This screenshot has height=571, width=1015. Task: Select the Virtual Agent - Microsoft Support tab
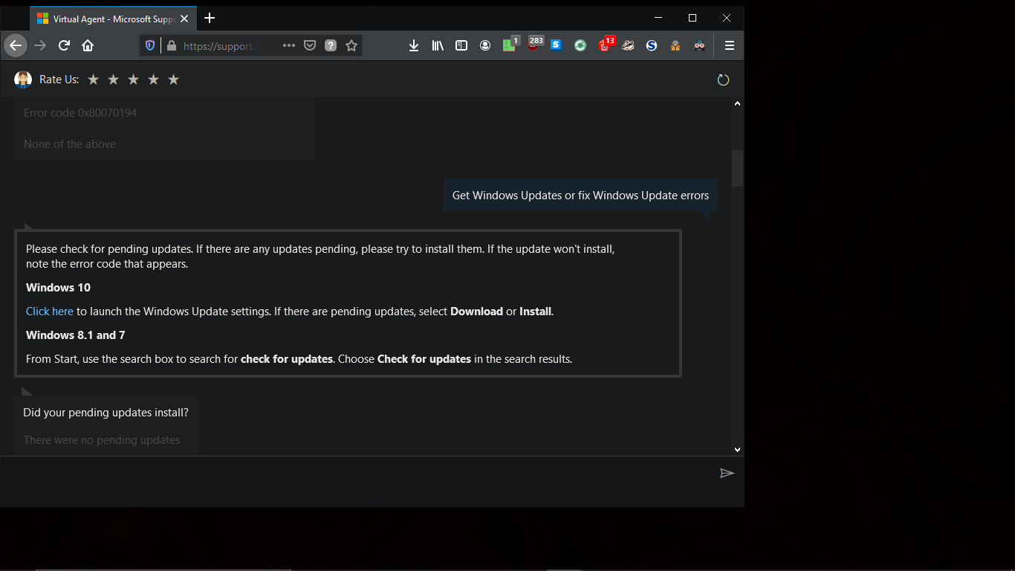click(113, 19)
